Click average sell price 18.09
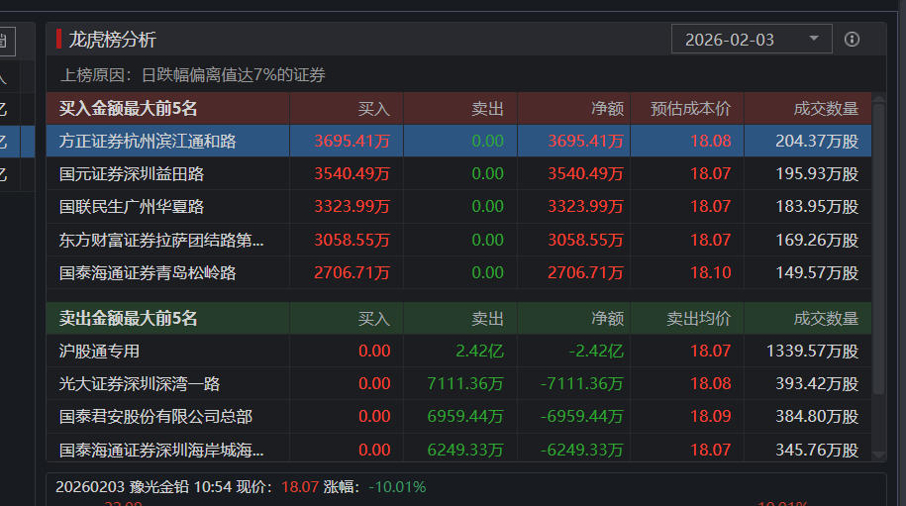 (x=711, y=417)
